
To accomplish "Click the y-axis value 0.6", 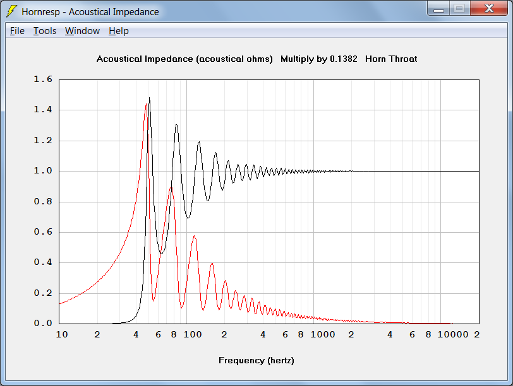I will coord(43,231).
